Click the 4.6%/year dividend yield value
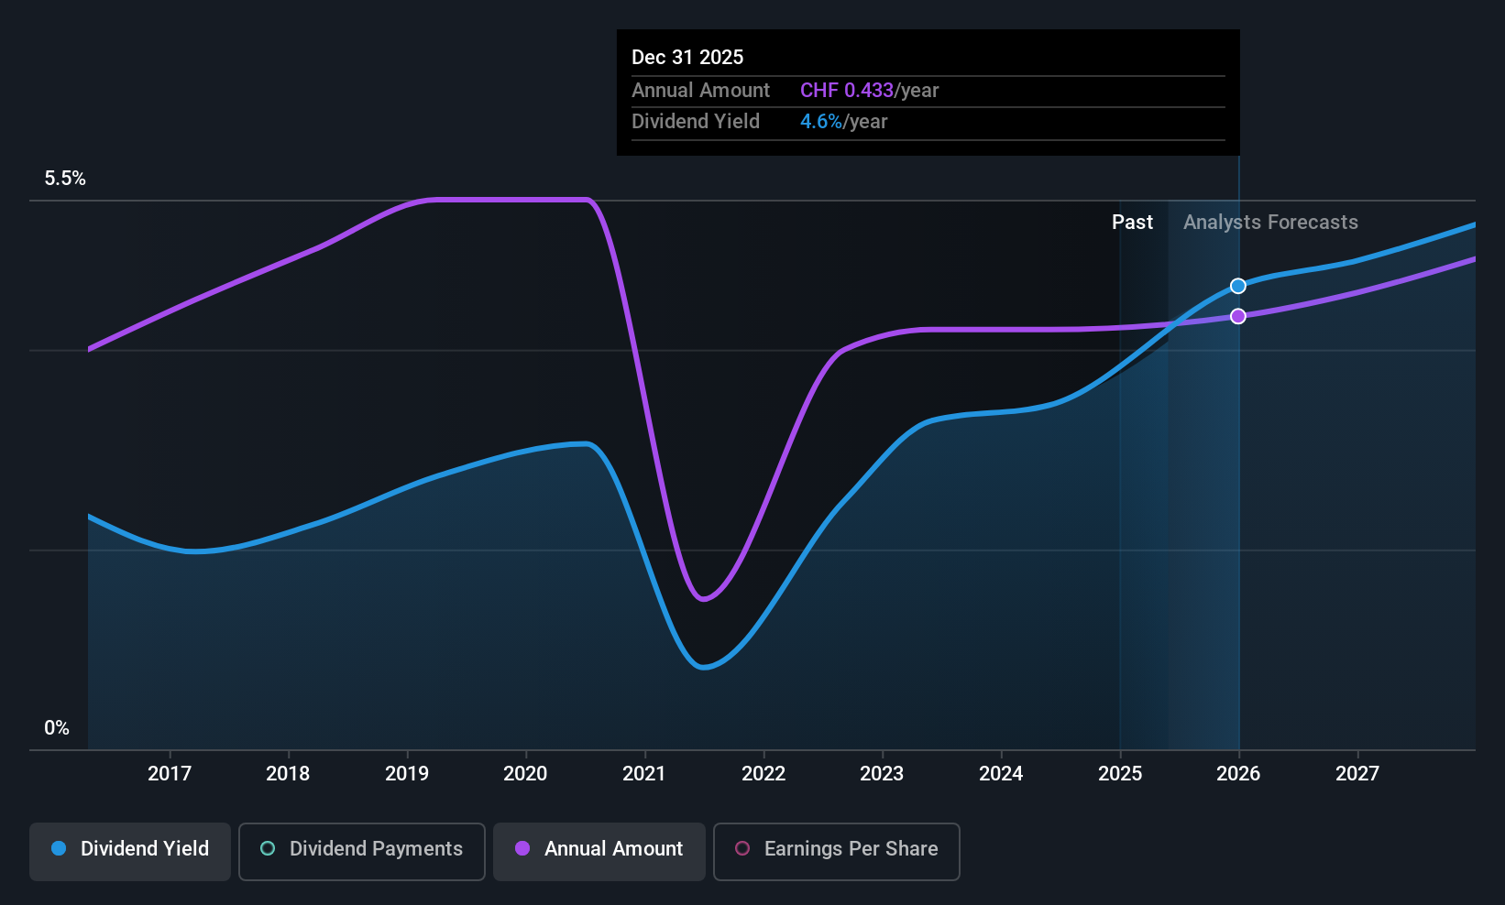 coord(843,121)
